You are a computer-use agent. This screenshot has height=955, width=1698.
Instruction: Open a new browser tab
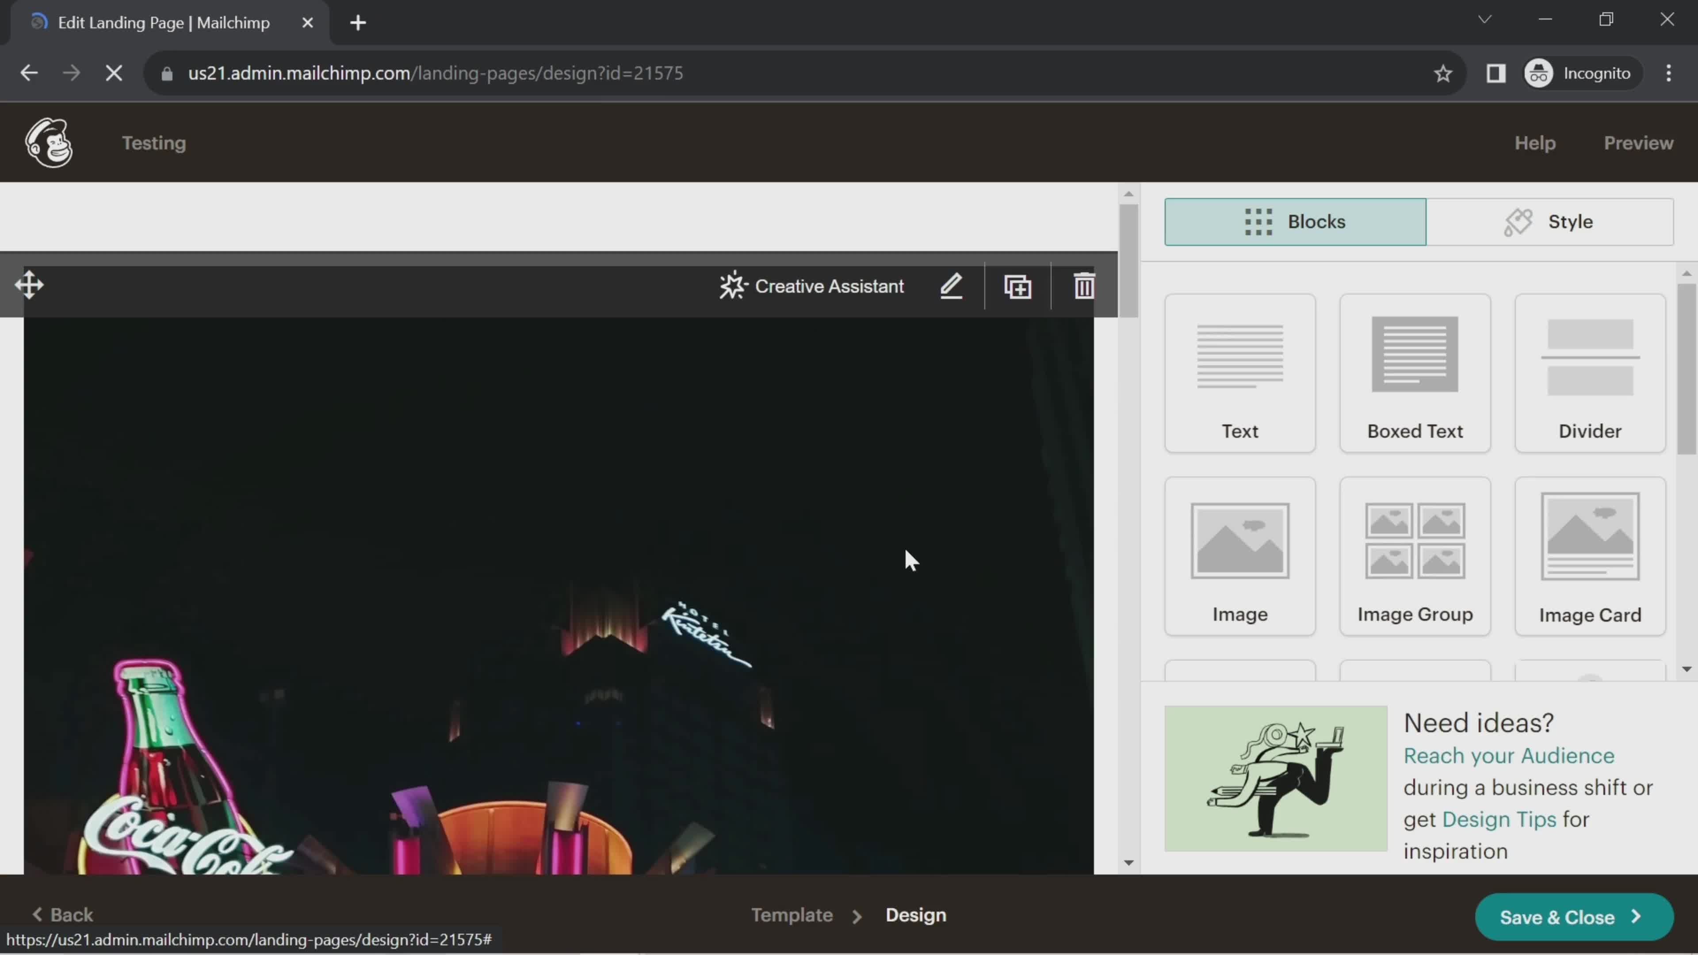pyautogui.click(x=358, y=23)
